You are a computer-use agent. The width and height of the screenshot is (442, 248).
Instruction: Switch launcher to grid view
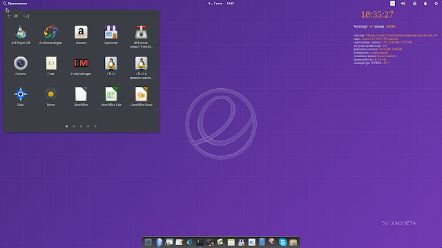pos(9,16)
